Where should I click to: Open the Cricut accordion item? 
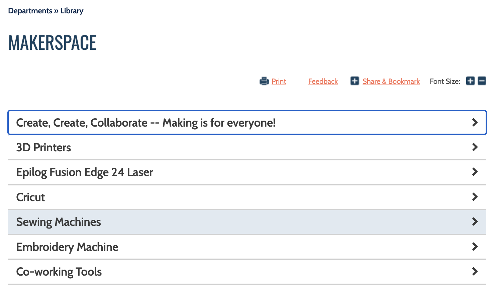click(x=247, y=197)
